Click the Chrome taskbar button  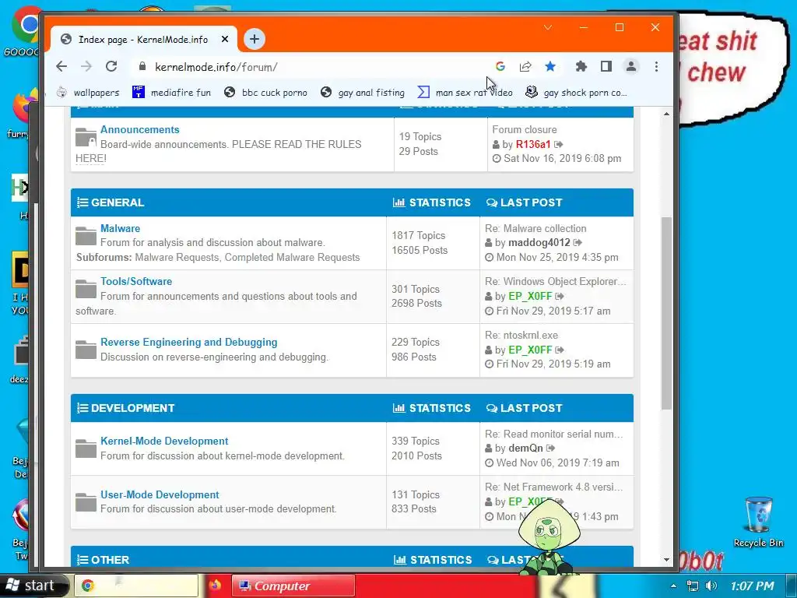136,586
